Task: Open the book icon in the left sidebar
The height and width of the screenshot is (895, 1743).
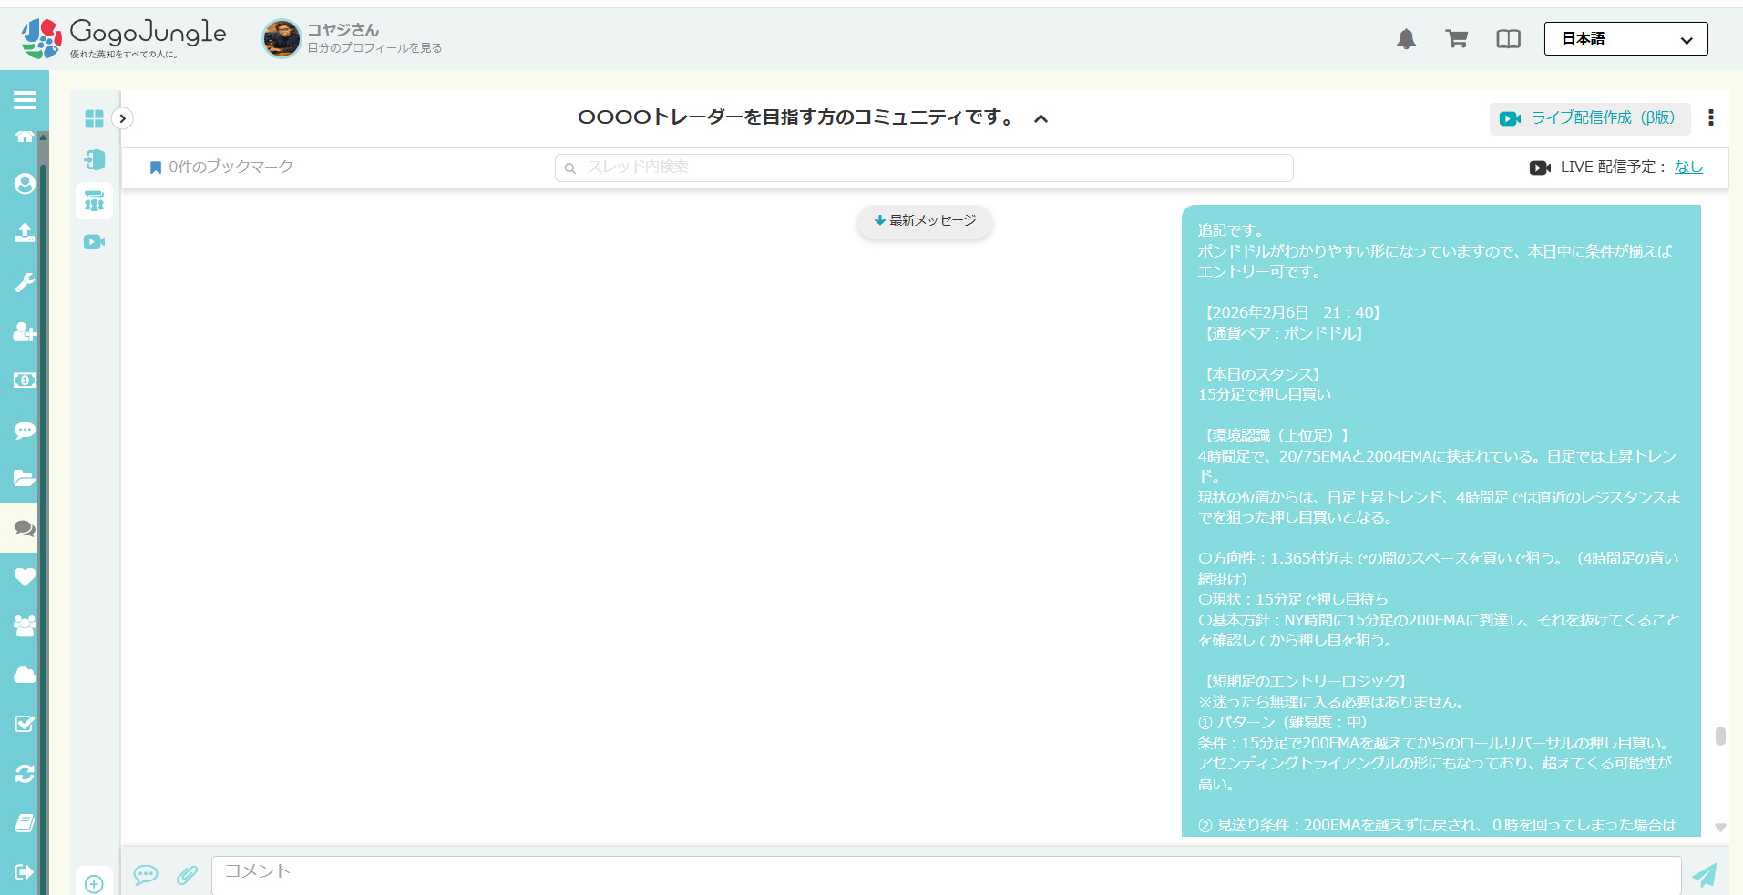Action: (x=25, y=822)
